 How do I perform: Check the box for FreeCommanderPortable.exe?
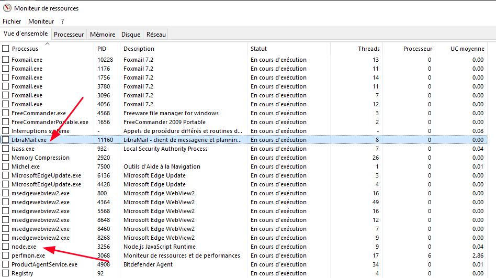(x=5, y=122)
